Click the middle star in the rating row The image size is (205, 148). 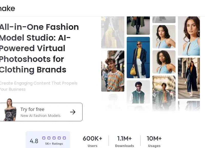(x=54, y=138)
